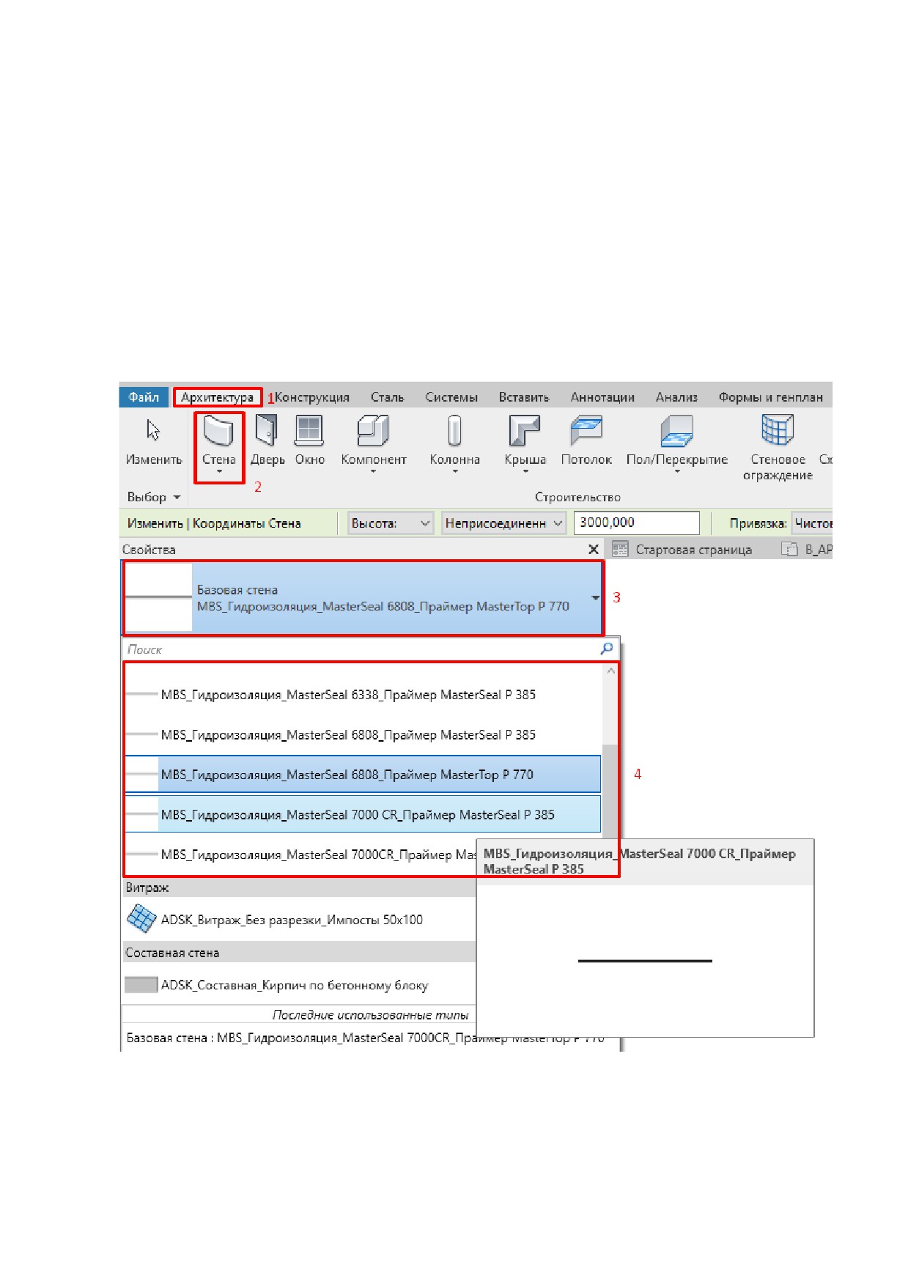Click the wall preview thumbnail in tooltip

[x=645, y=960]
